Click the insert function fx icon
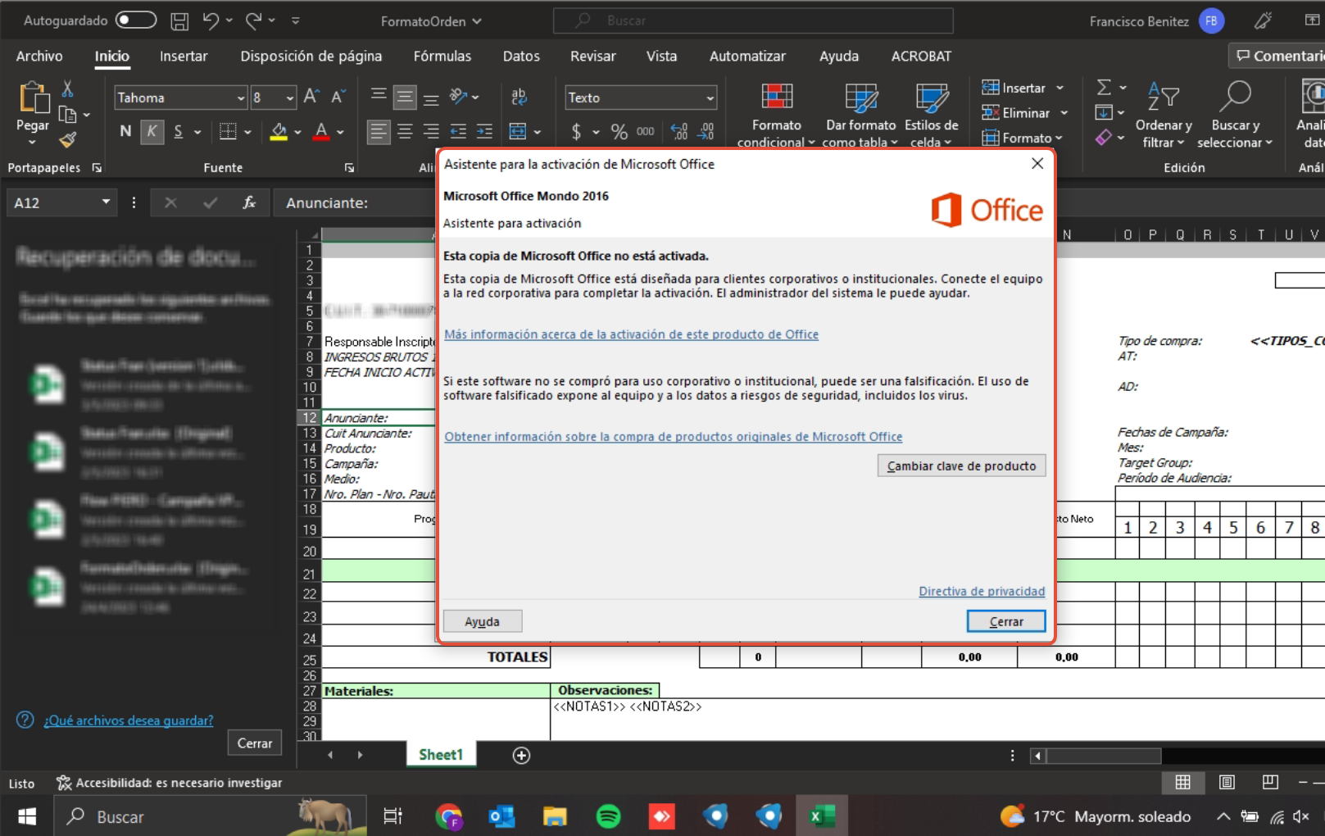The height and width of the screenshot is (836, 1325). [249, 202]
